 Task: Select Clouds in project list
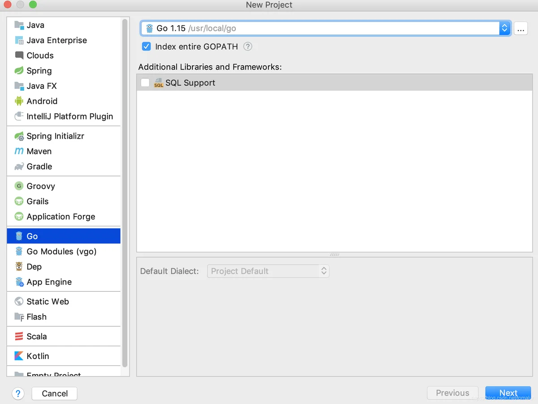pyautogui.click(x=64, y=56)
